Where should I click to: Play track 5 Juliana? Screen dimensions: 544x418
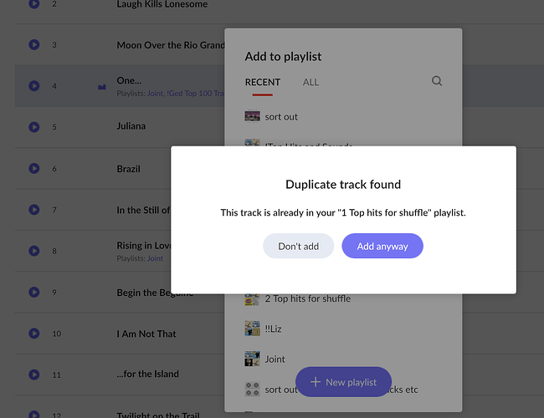[x=34, y=127]
